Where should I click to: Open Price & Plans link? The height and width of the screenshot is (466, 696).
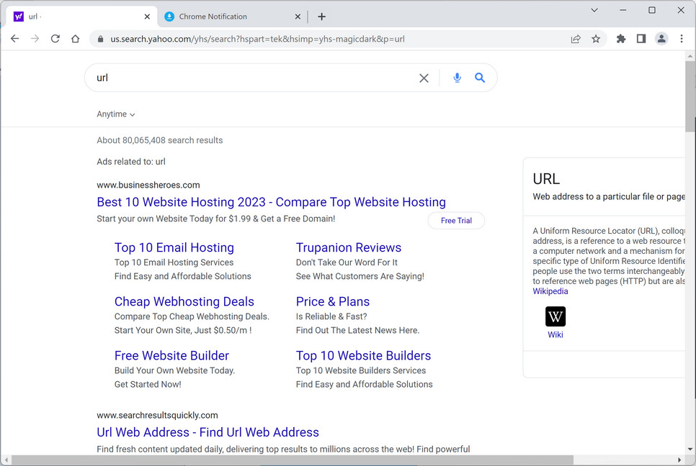pos(332,301)
